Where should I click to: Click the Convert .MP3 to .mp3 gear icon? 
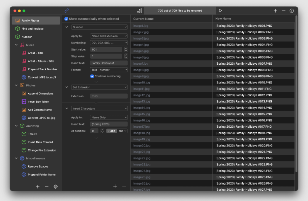tap(24, 77)
